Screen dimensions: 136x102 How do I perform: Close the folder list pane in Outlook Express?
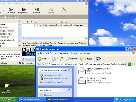point(19,22)
